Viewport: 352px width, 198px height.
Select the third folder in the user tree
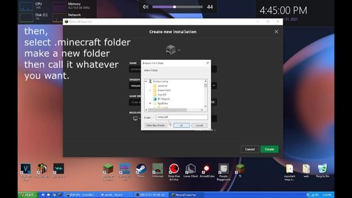pyautogui.click(x=159, y=95)
